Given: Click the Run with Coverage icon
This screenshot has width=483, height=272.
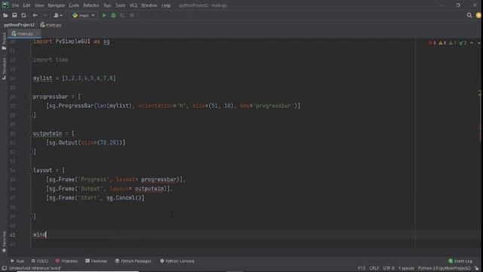Looking at the screenshot, I should tap(122, 15).
